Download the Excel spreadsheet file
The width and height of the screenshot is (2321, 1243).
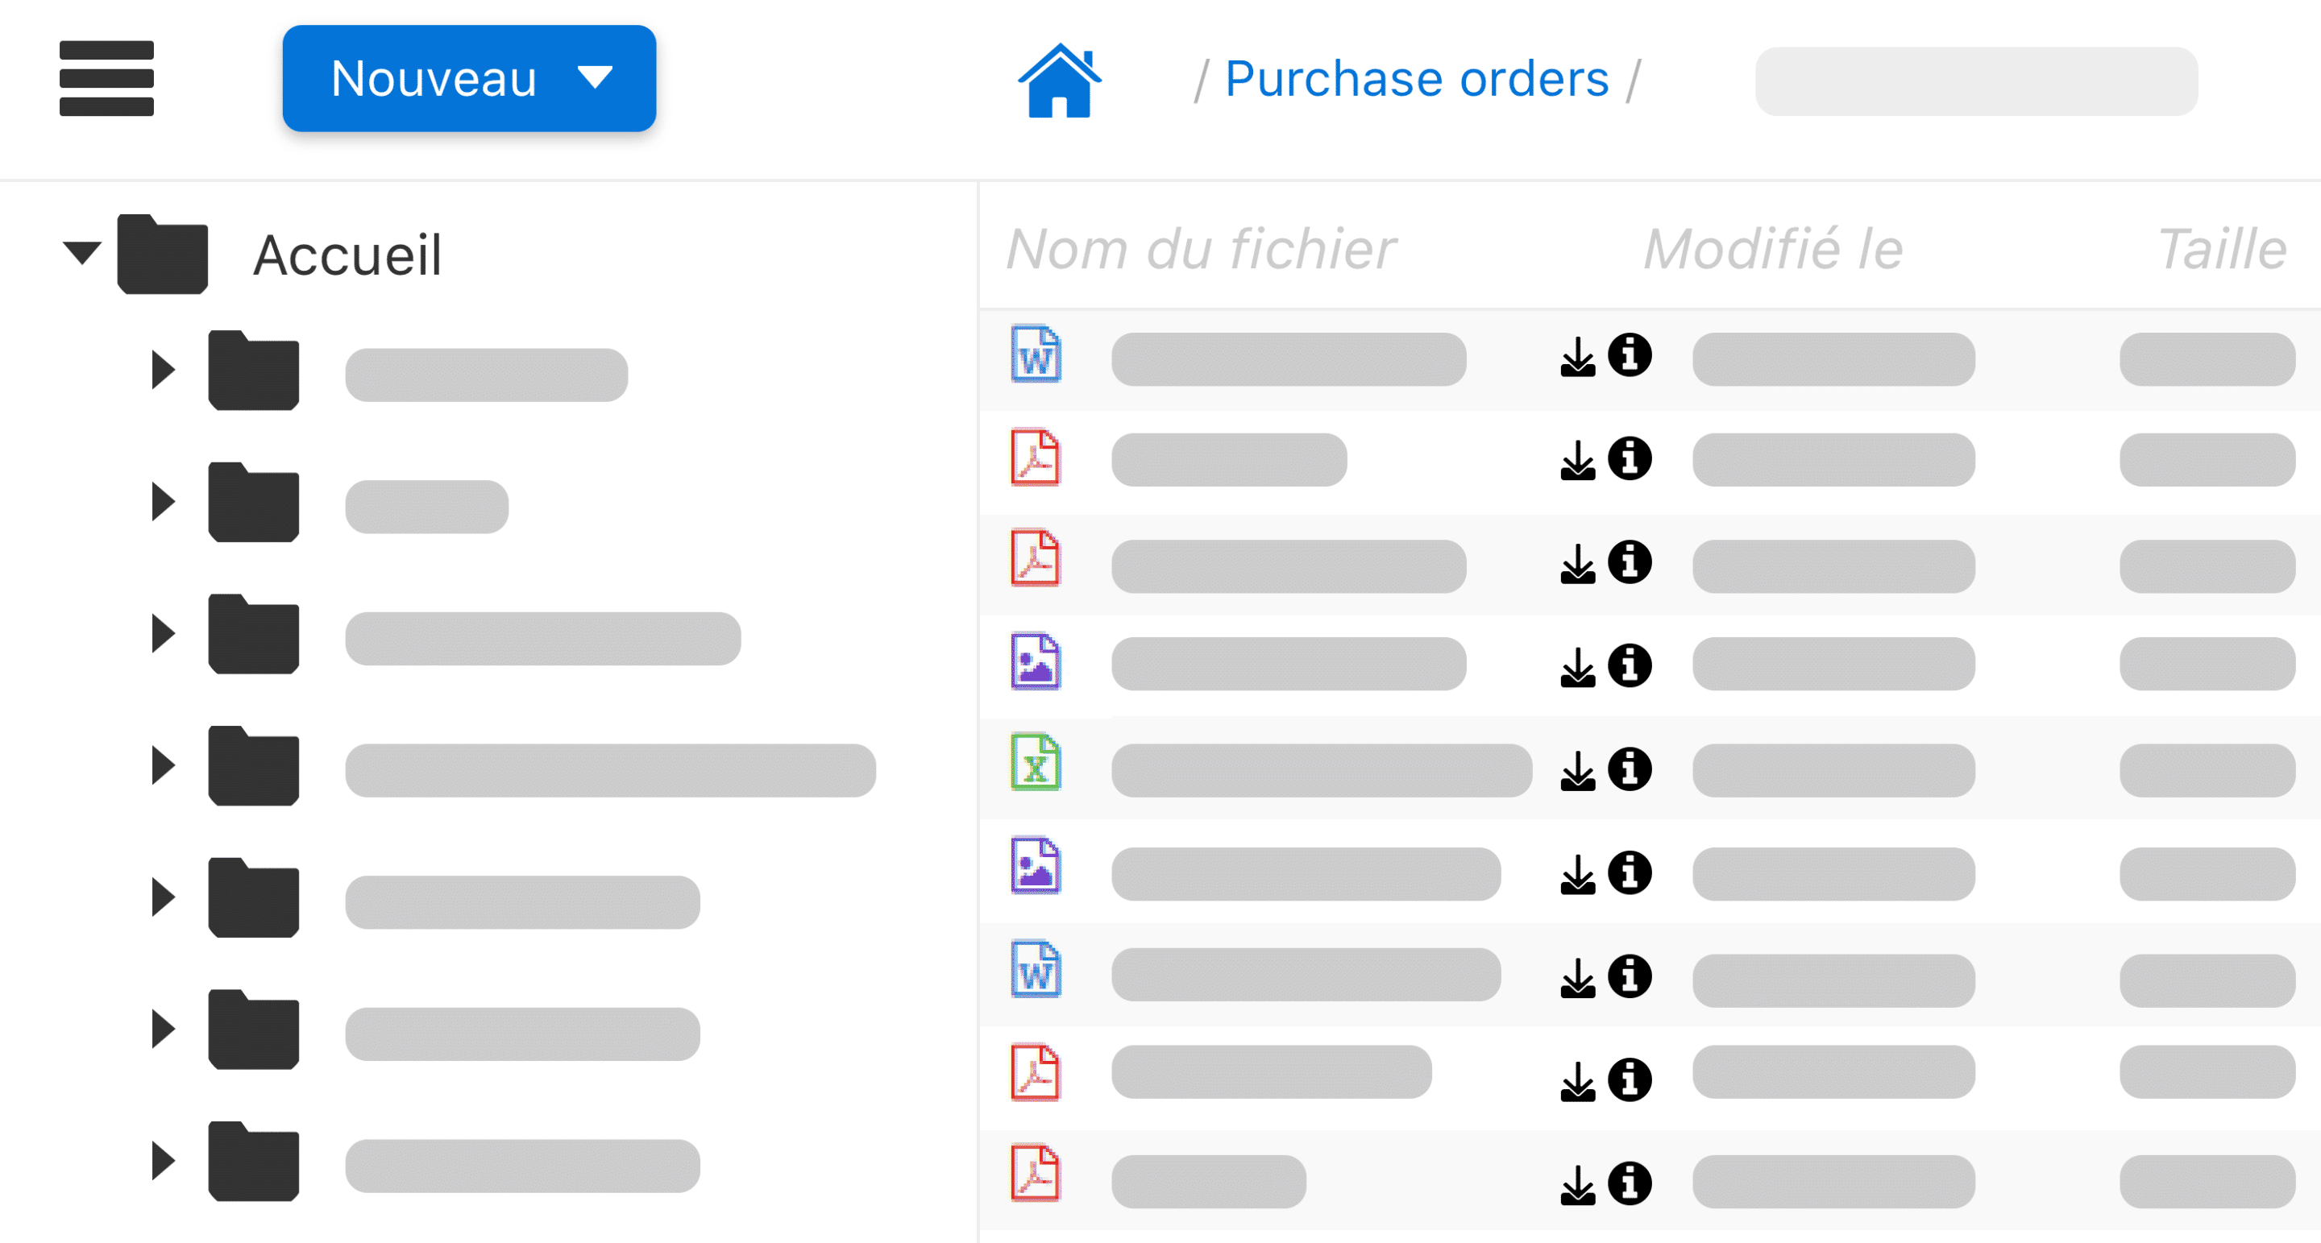click(1577, 771)
